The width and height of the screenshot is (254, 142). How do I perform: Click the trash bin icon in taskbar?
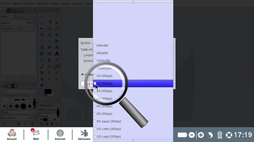coord(220,135)
